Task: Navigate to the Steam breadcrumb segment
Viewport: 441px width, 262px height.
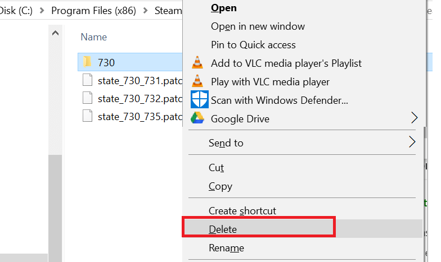Action: tap(168, 11)
